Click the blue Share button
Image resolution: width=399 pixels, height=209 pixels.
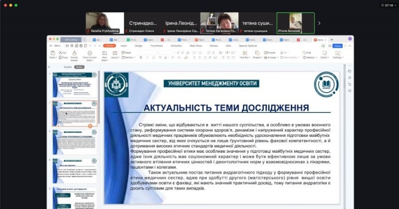click(x=338, y=46)
